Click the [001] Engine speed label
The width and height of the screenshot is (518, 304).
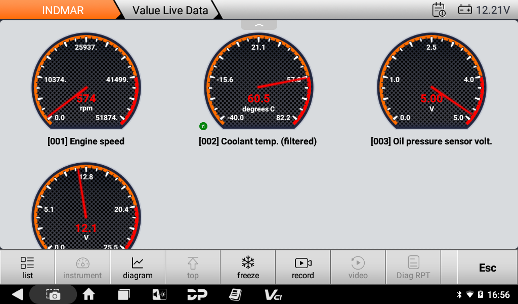(x=86, y=141)
